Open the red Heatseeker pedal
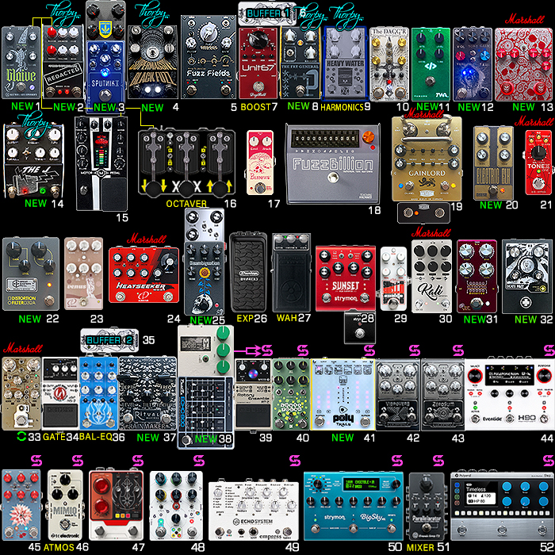Screen dimensions: 555x555 click(x=144, y=275)
